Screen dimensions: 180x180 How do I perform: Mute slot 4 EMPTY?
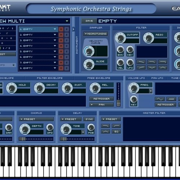pyautogui.click(x=61, y=46)
